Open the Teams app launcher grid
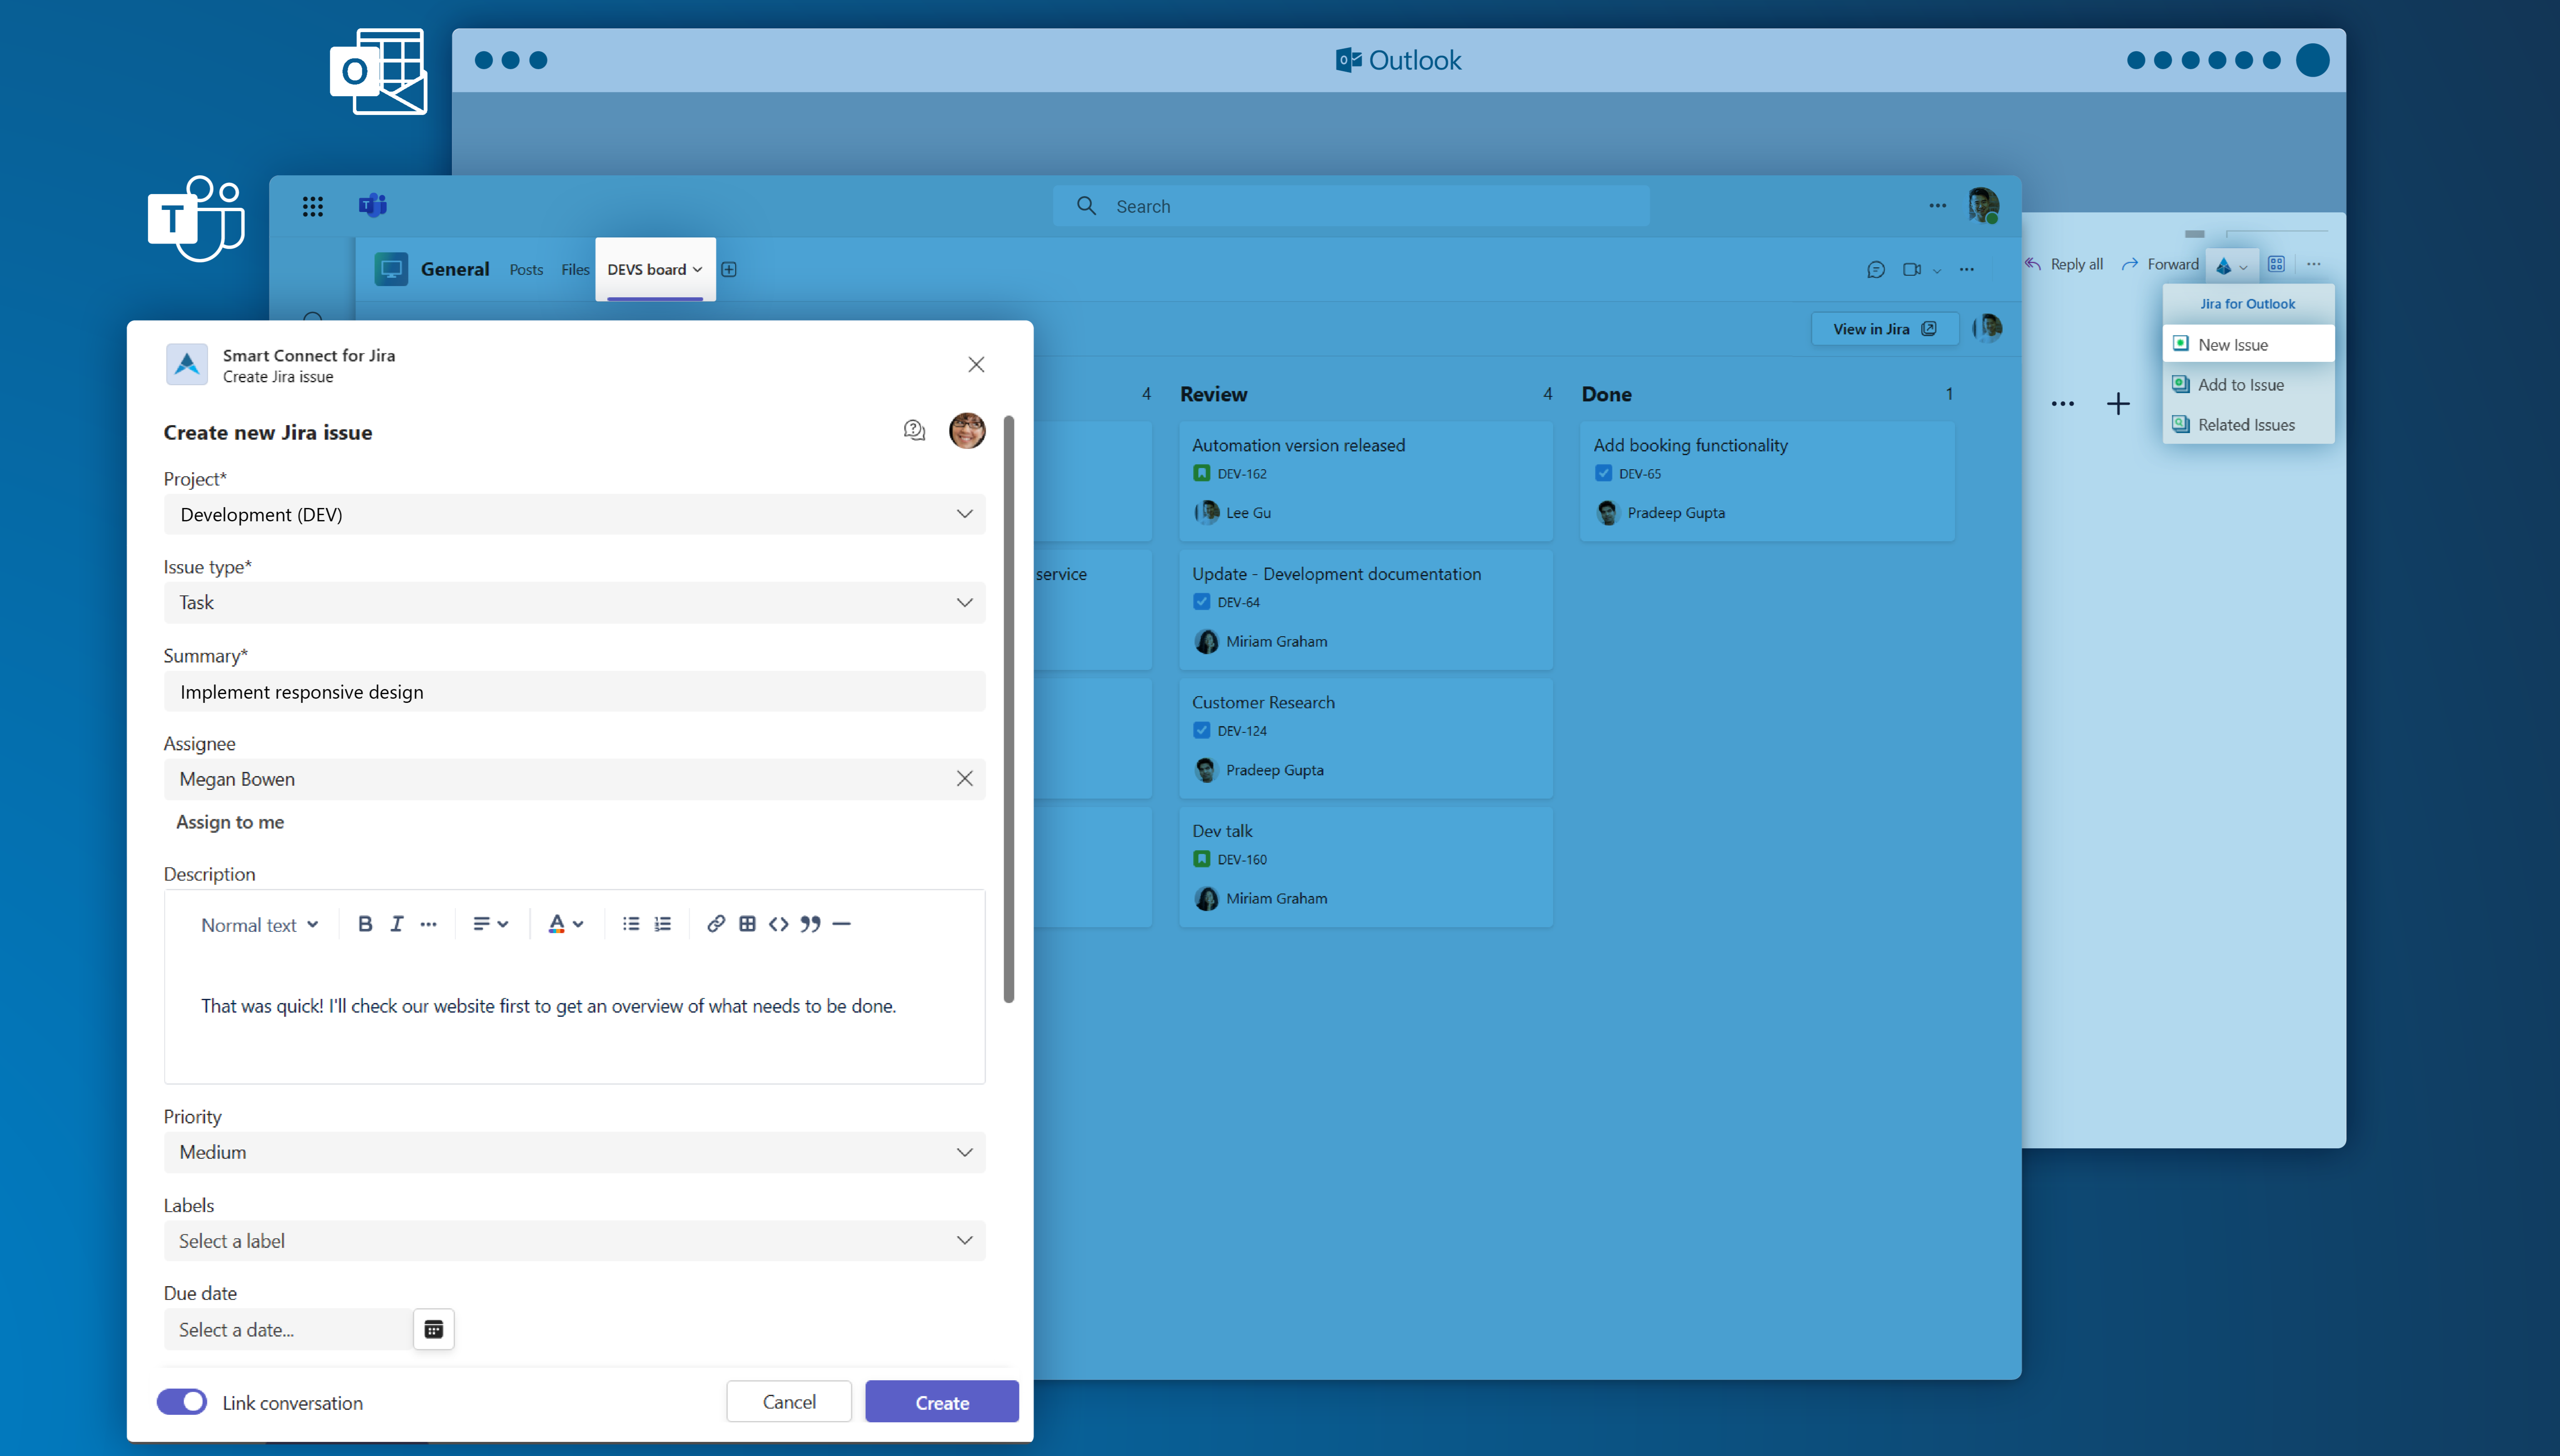This screenshot has height=1456, width=2560. pyautogui.click(x=313, y=206)
